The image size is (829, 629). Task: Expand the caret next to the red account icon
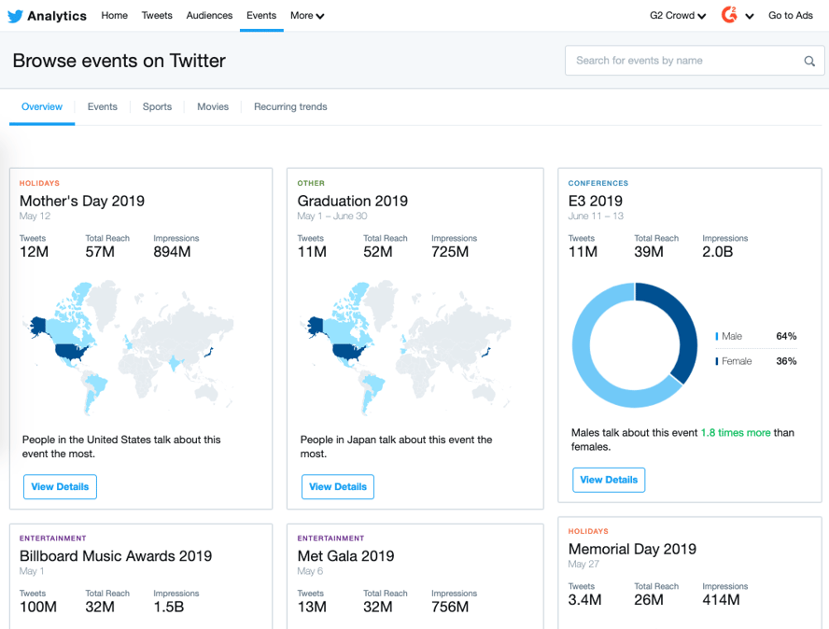[750, 16]
